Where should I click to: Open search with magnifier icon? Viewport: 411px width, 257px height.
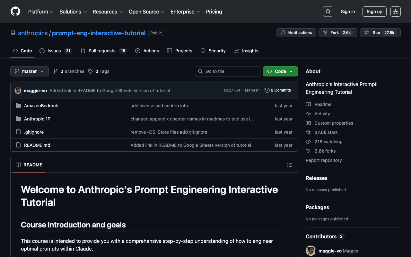(x=328, y=12)
